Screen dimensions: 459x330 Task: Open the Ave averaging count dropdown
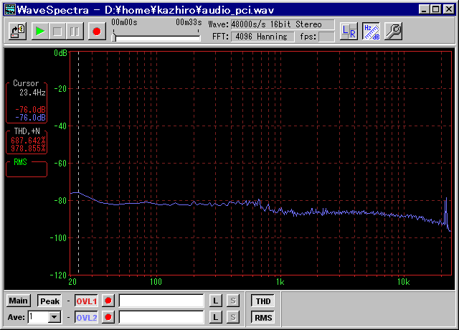click(55, 317)
